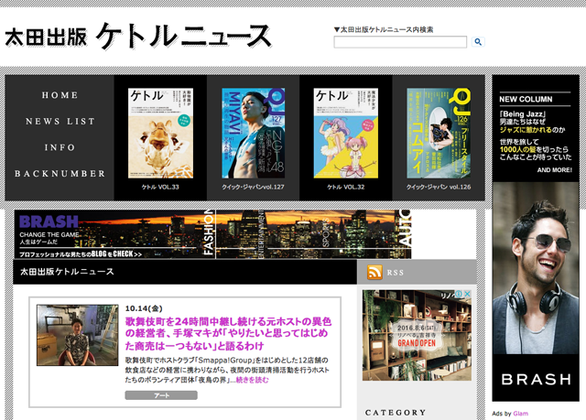Click the ad info icon on Renoveru ad
The width and height of the screenshot is (586, 420).
click(460, 295)
